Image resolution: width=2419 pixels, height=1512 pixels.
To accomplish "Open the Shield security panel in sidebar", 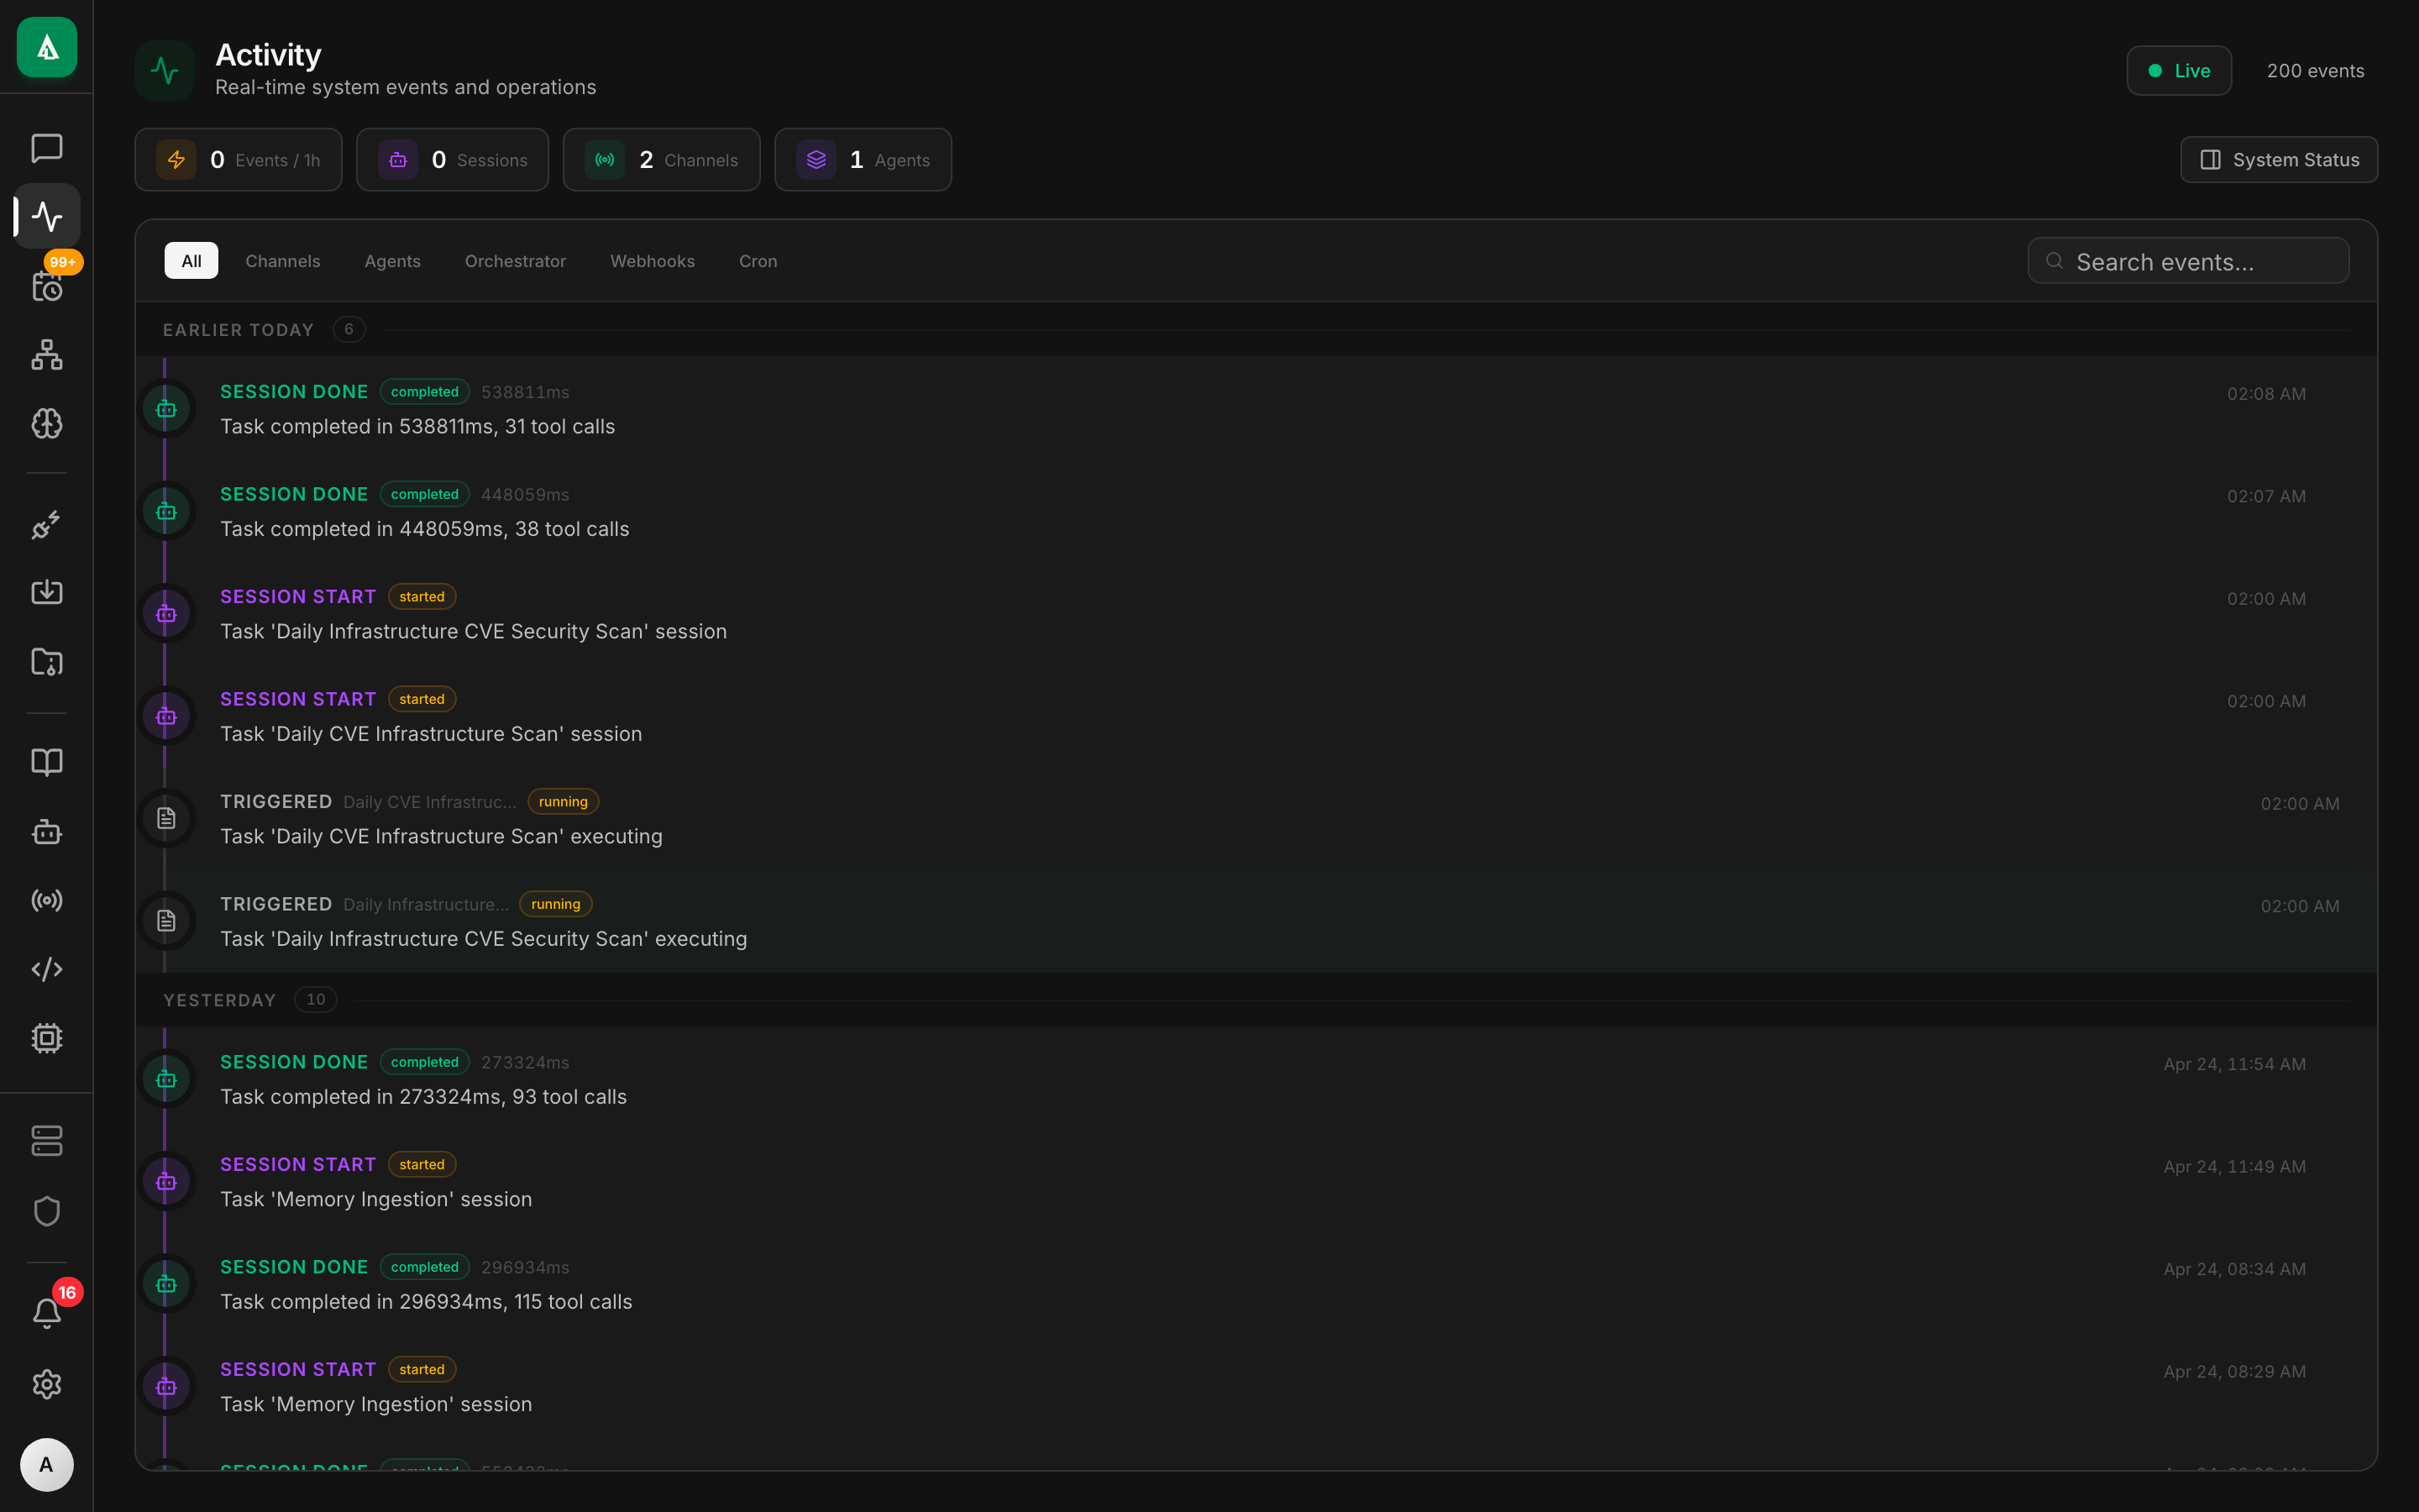I will coord(46,1211).
